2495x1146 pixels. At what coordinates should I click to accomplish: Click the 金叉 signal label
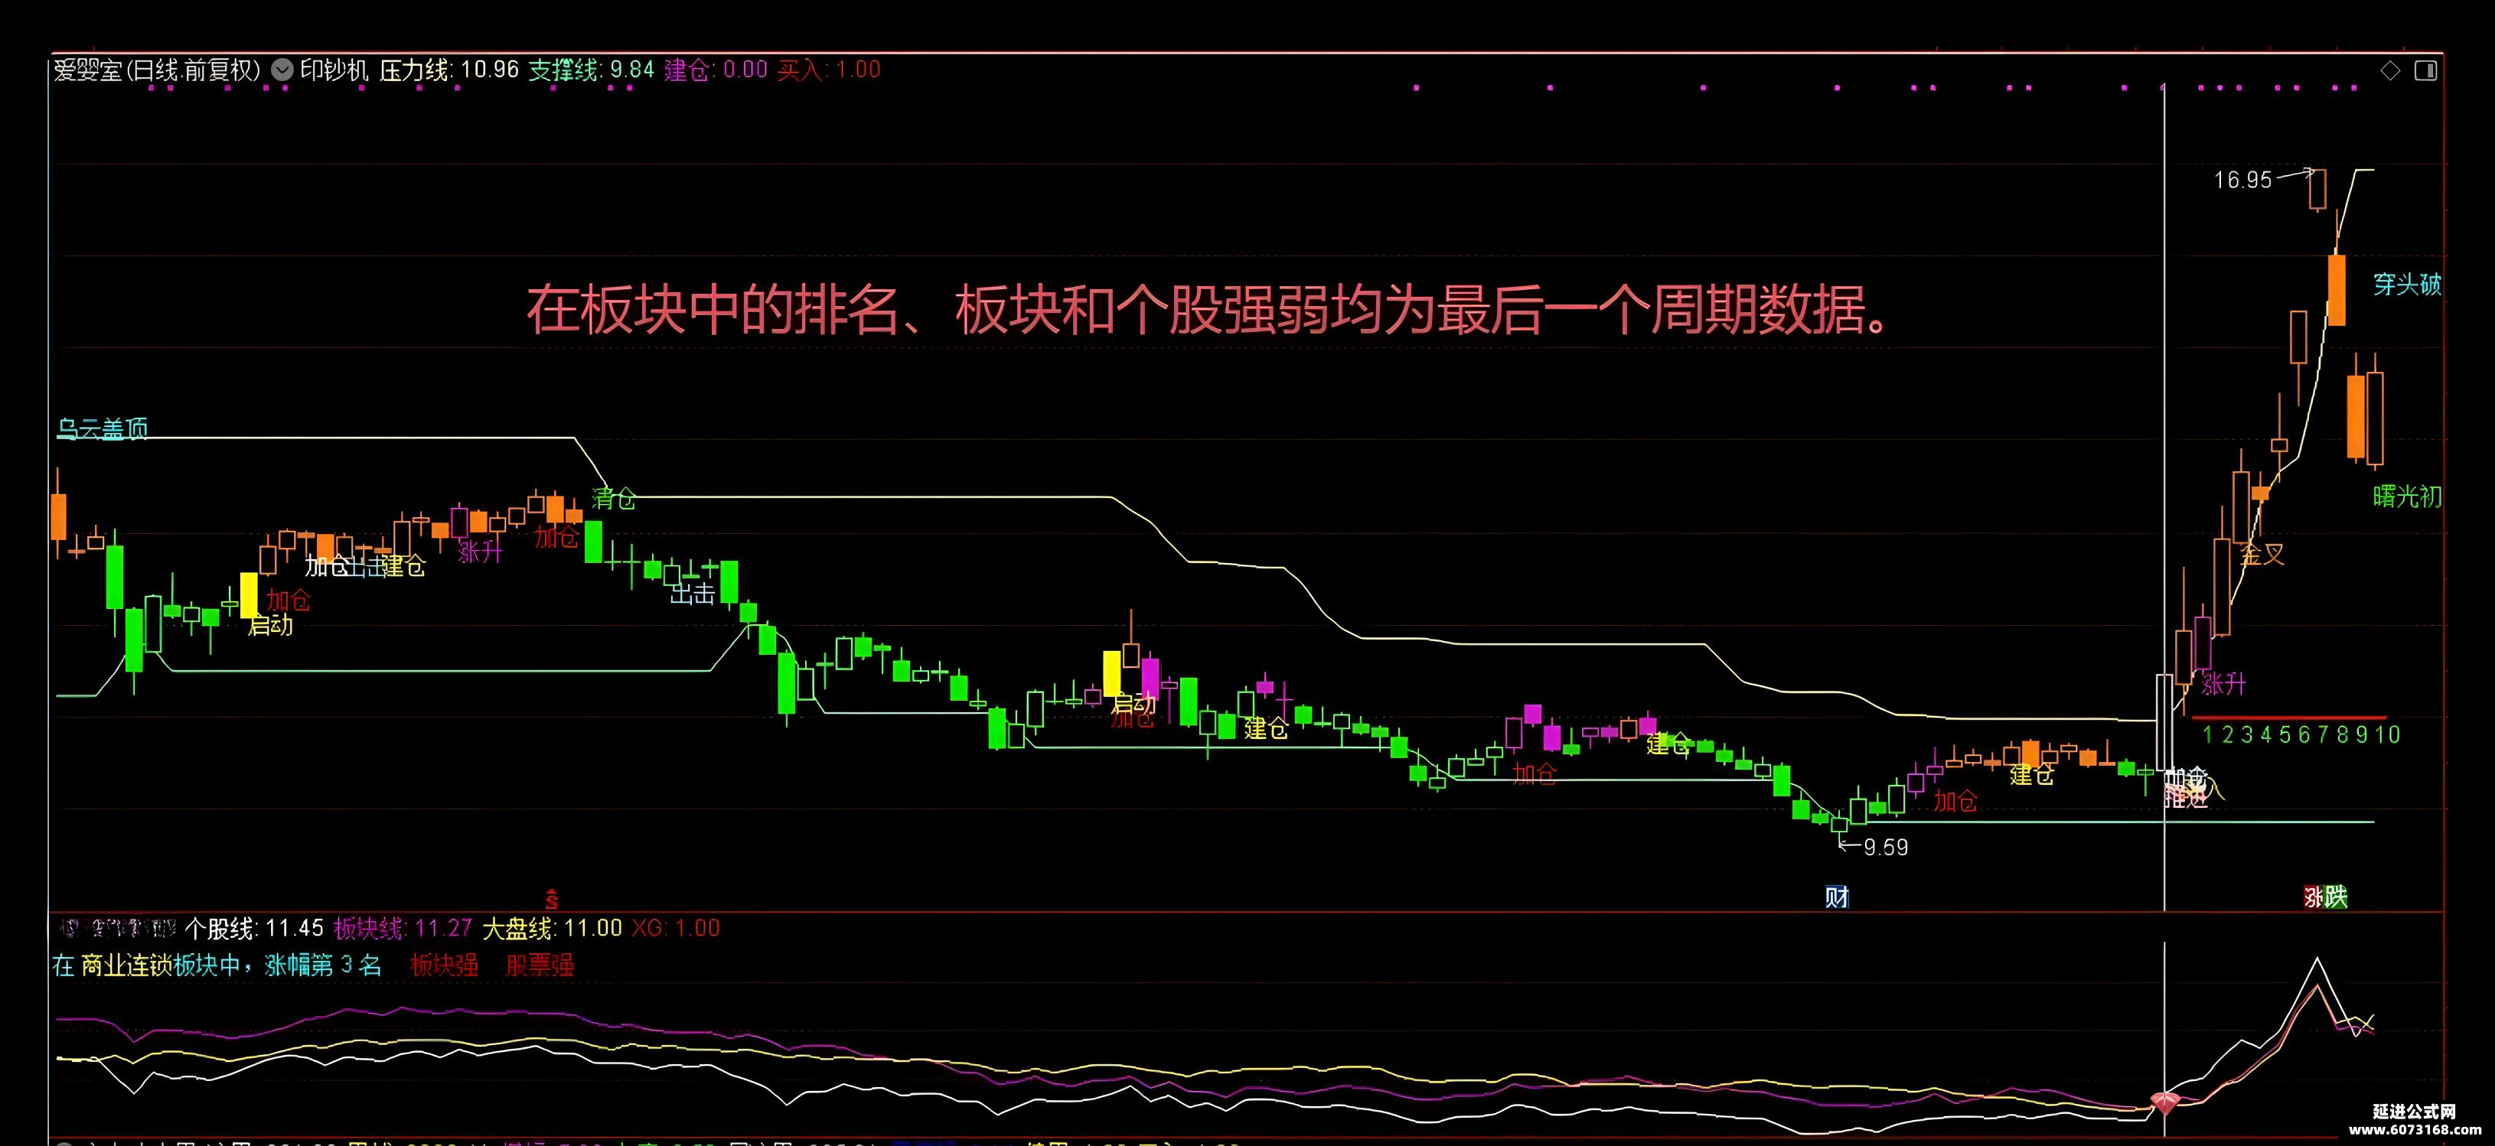tap(2262, 554)
